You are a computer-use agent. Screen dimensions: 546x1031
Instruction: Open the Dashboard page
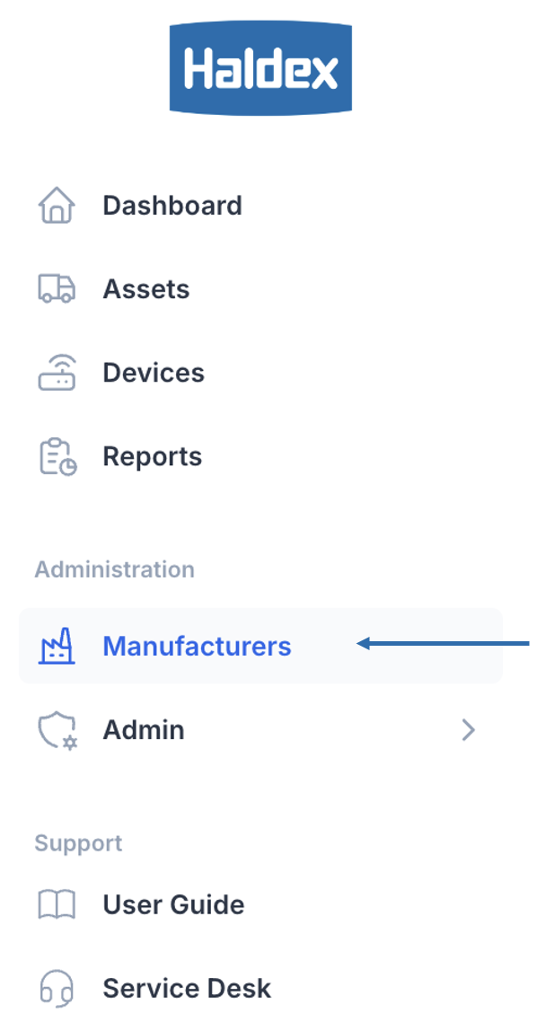click(172, 206)
